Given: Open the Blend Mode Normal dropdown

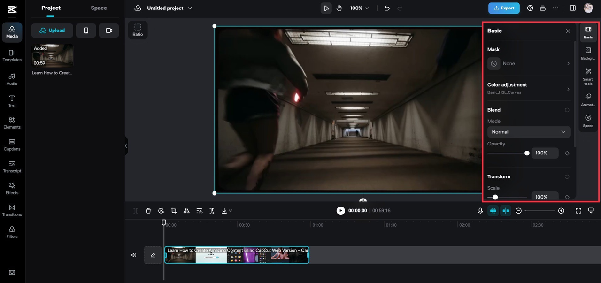Looking at the screenshot, I should pyautogui.click(x=529, y=132).
